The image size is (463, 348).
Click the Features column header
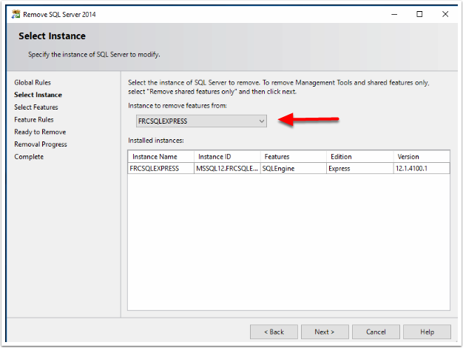[294, 157]
